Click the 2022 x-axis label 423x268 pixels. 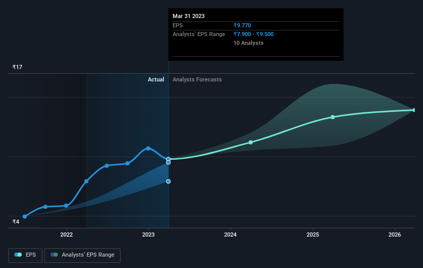(66, 234)
